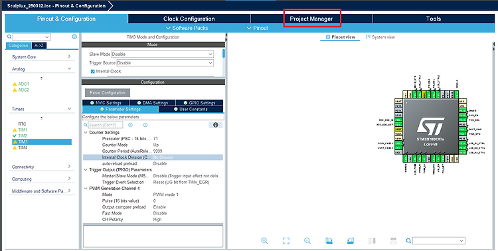498x251 pixels.
Task: Click the Reset Configuration button
Action: (108, 93)
